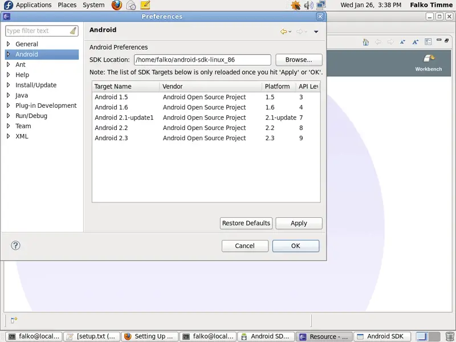This screenshot has width=456, height=342.
Task: Open the volume control speaker icon
Action: pyautogui.click(x=308, y=5)
